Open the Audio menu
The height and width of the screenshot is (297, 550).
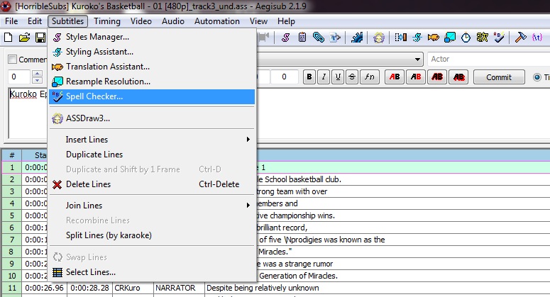173,21
